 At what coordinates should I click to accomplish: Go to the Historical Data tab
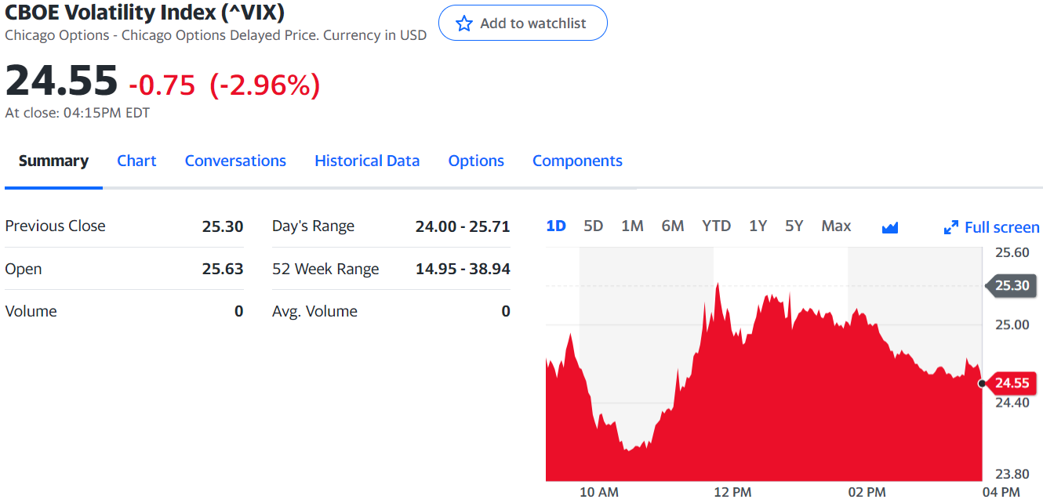pyautogui.click(x=367, y=161)
